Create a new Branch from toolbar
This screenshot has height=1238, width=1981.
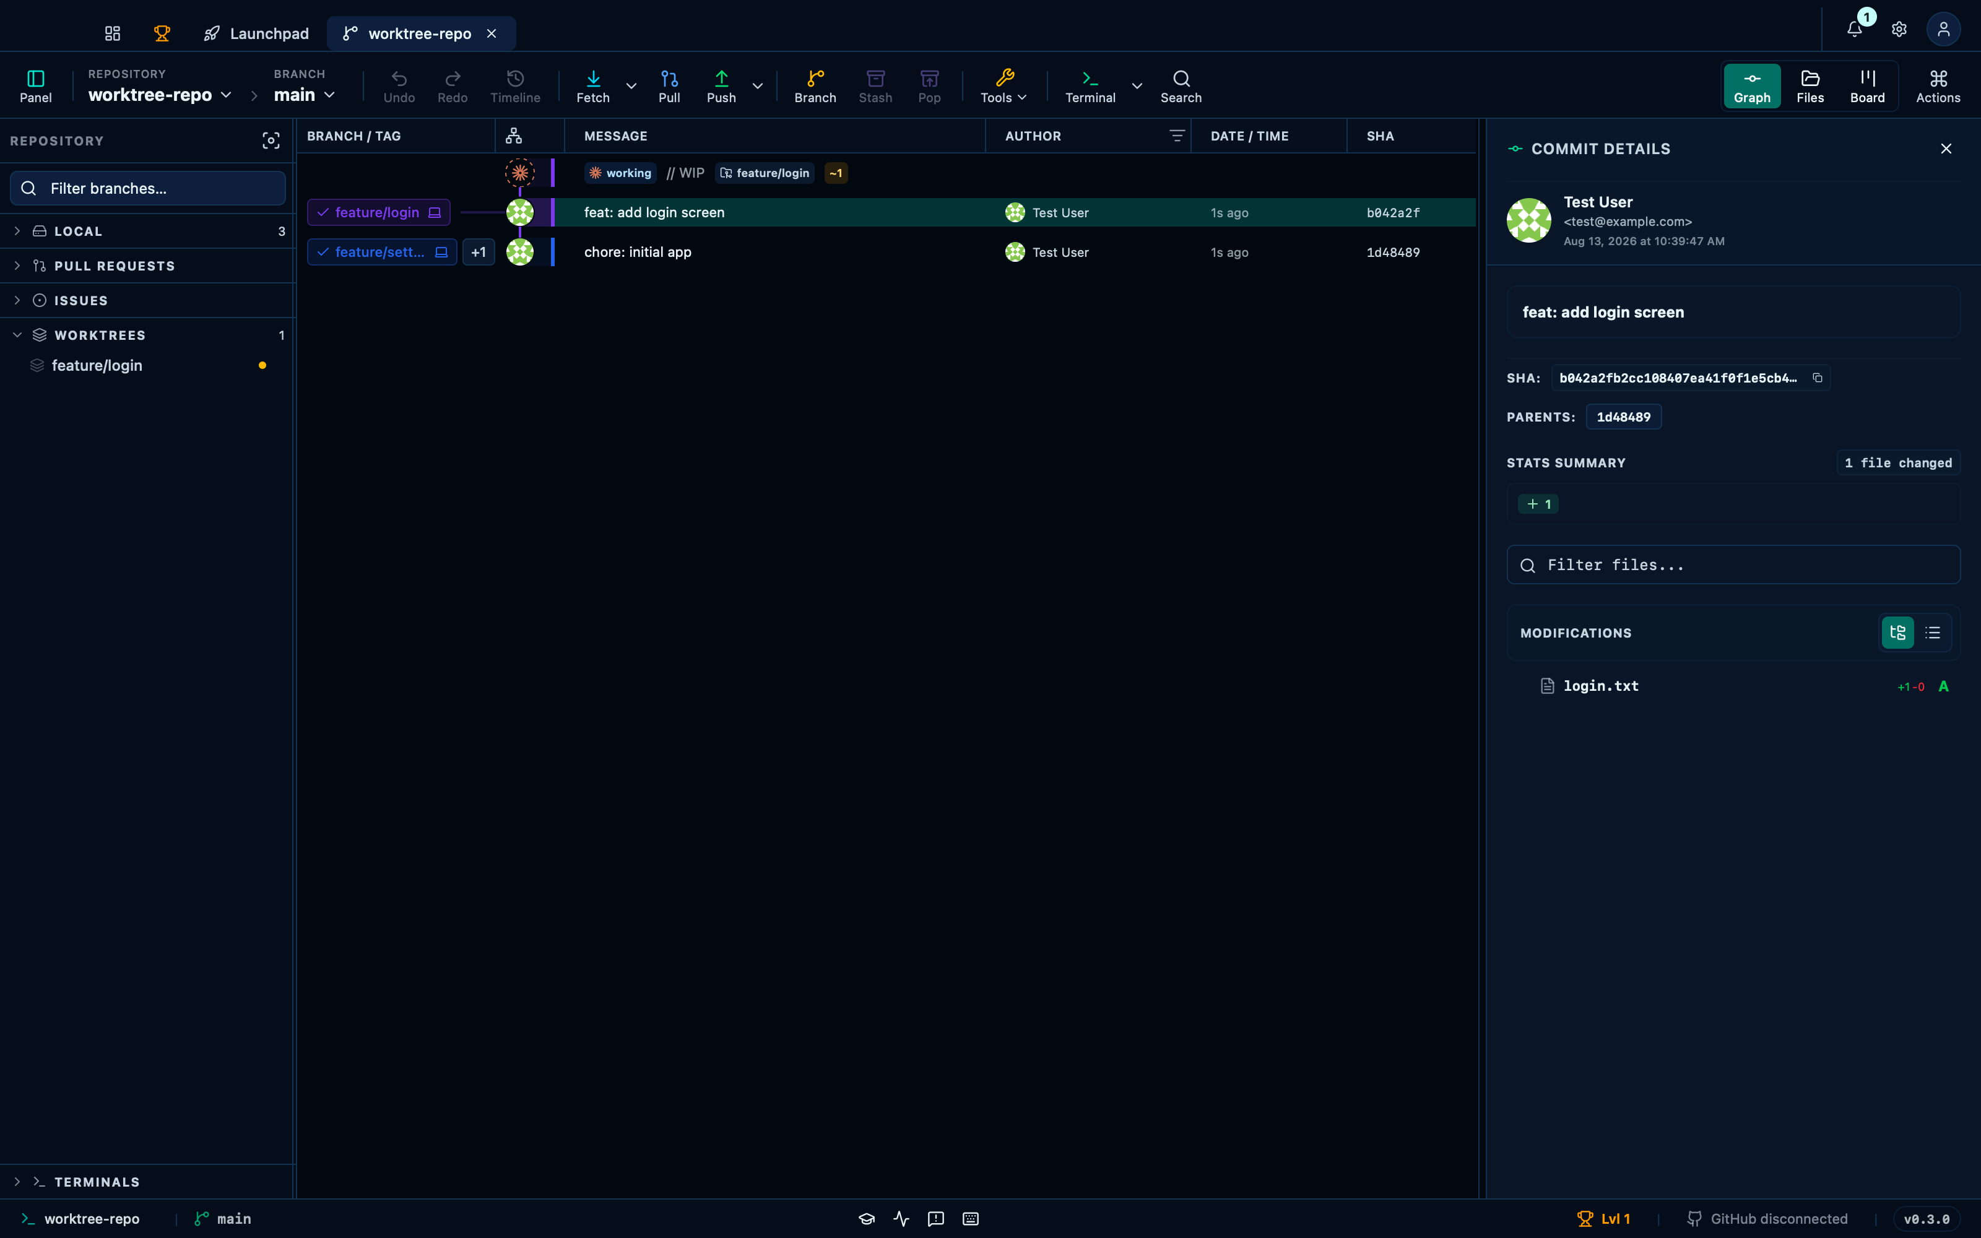(815, 86)
